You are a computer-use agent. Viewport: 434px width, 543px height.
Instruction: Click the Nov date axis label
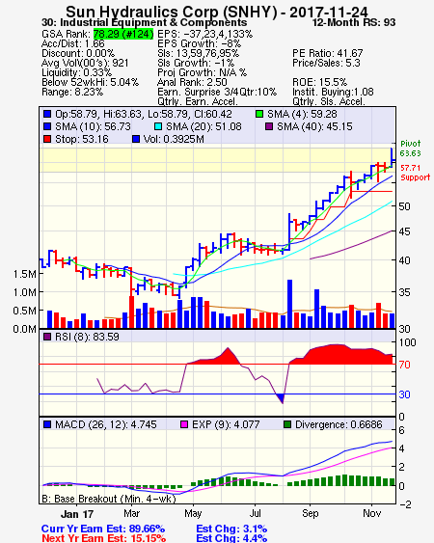372,513
